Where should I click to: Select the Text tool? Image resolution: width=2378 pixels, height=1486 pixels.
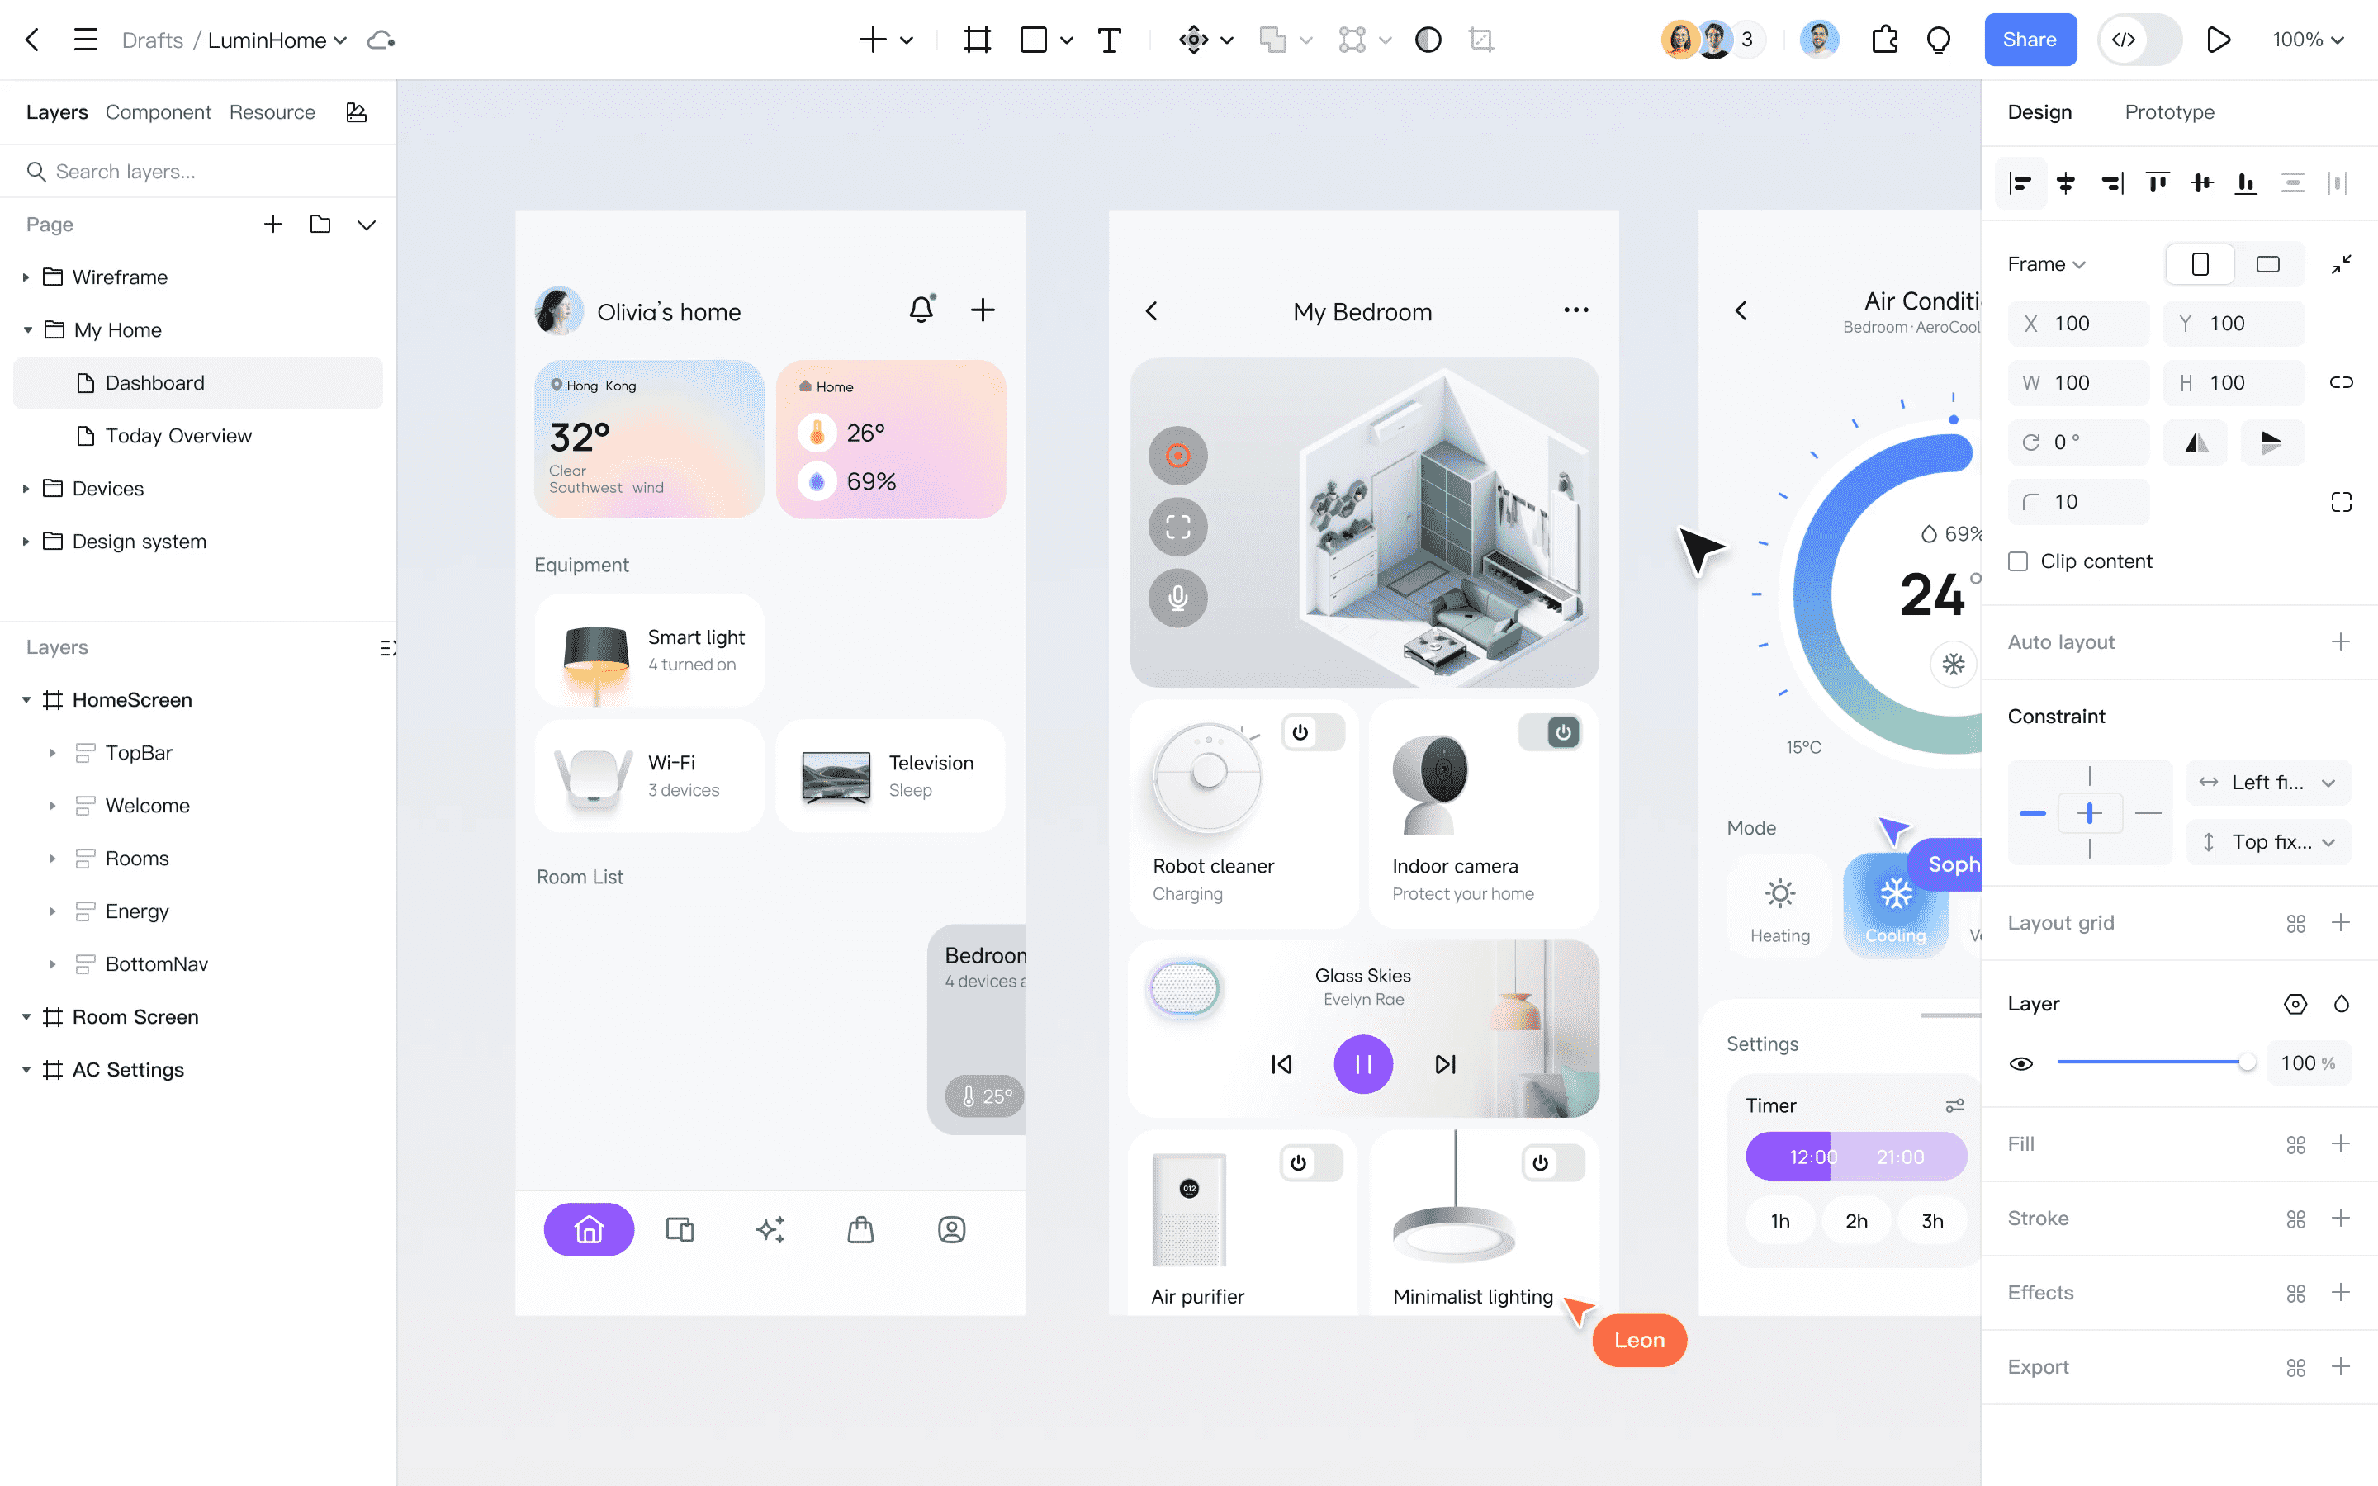click(x=1108, y=40)
